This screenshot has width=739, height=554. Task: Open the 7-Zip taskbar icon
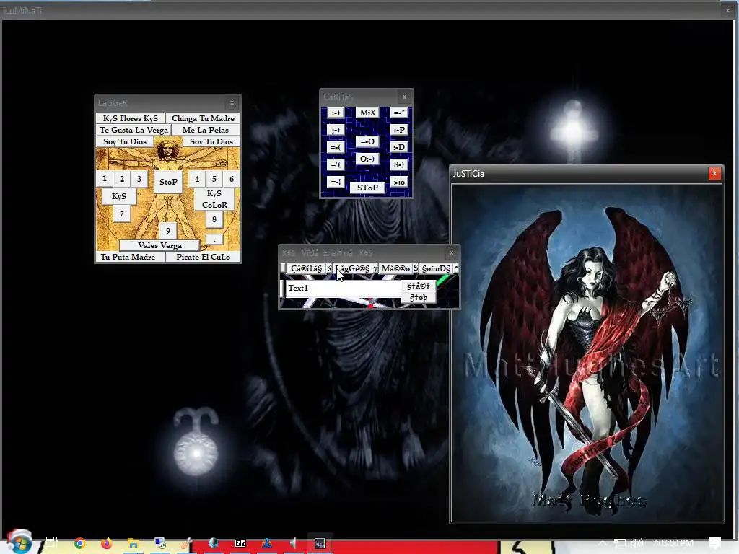click(x=240, y=543)
